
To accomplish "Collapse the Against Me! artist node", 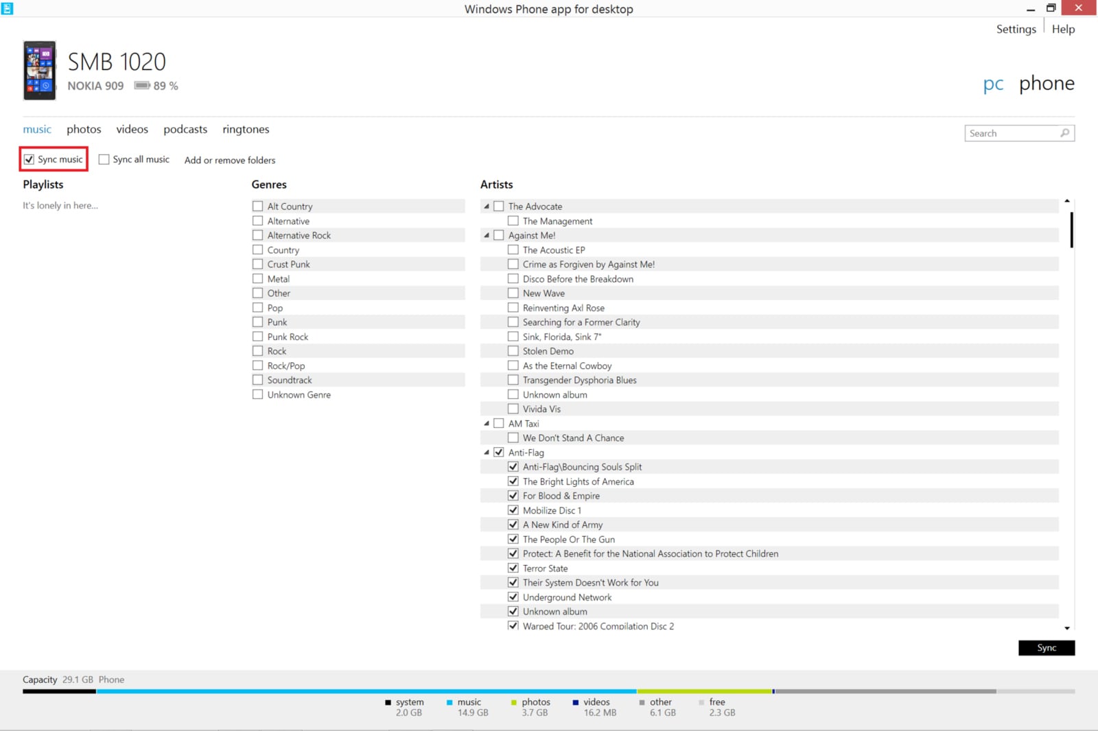I will pos(487,235).
